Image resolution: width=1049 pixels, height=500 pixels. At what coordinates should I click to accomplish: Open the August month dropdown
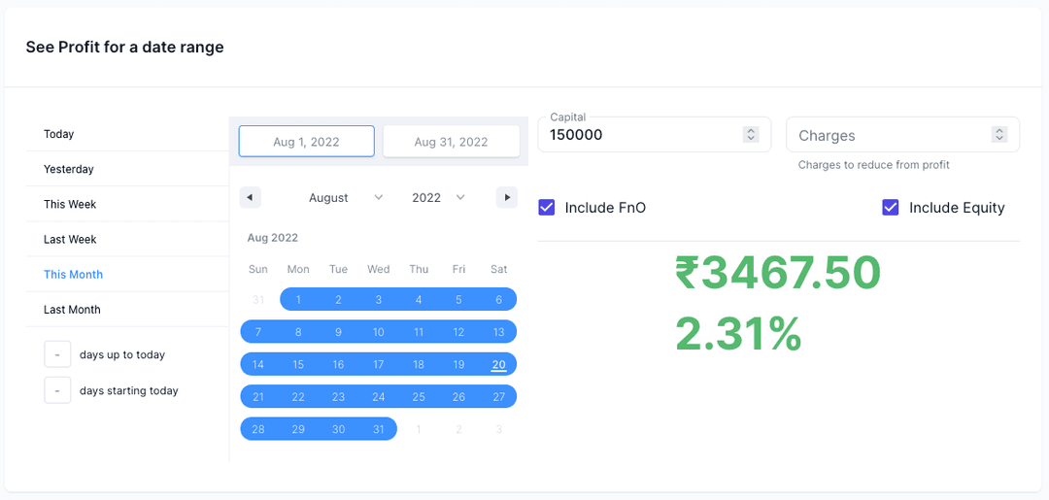[x=345, y=197]
